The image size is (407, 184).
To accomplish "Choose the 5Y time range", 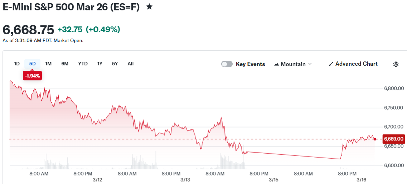I will [115, 64].
